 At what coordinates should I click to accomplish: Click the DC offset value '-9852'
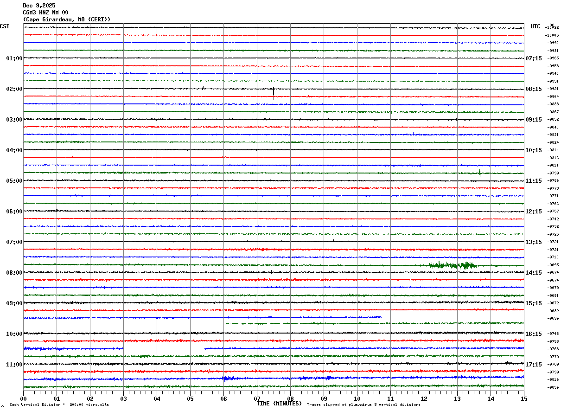(x=554, y=119)
